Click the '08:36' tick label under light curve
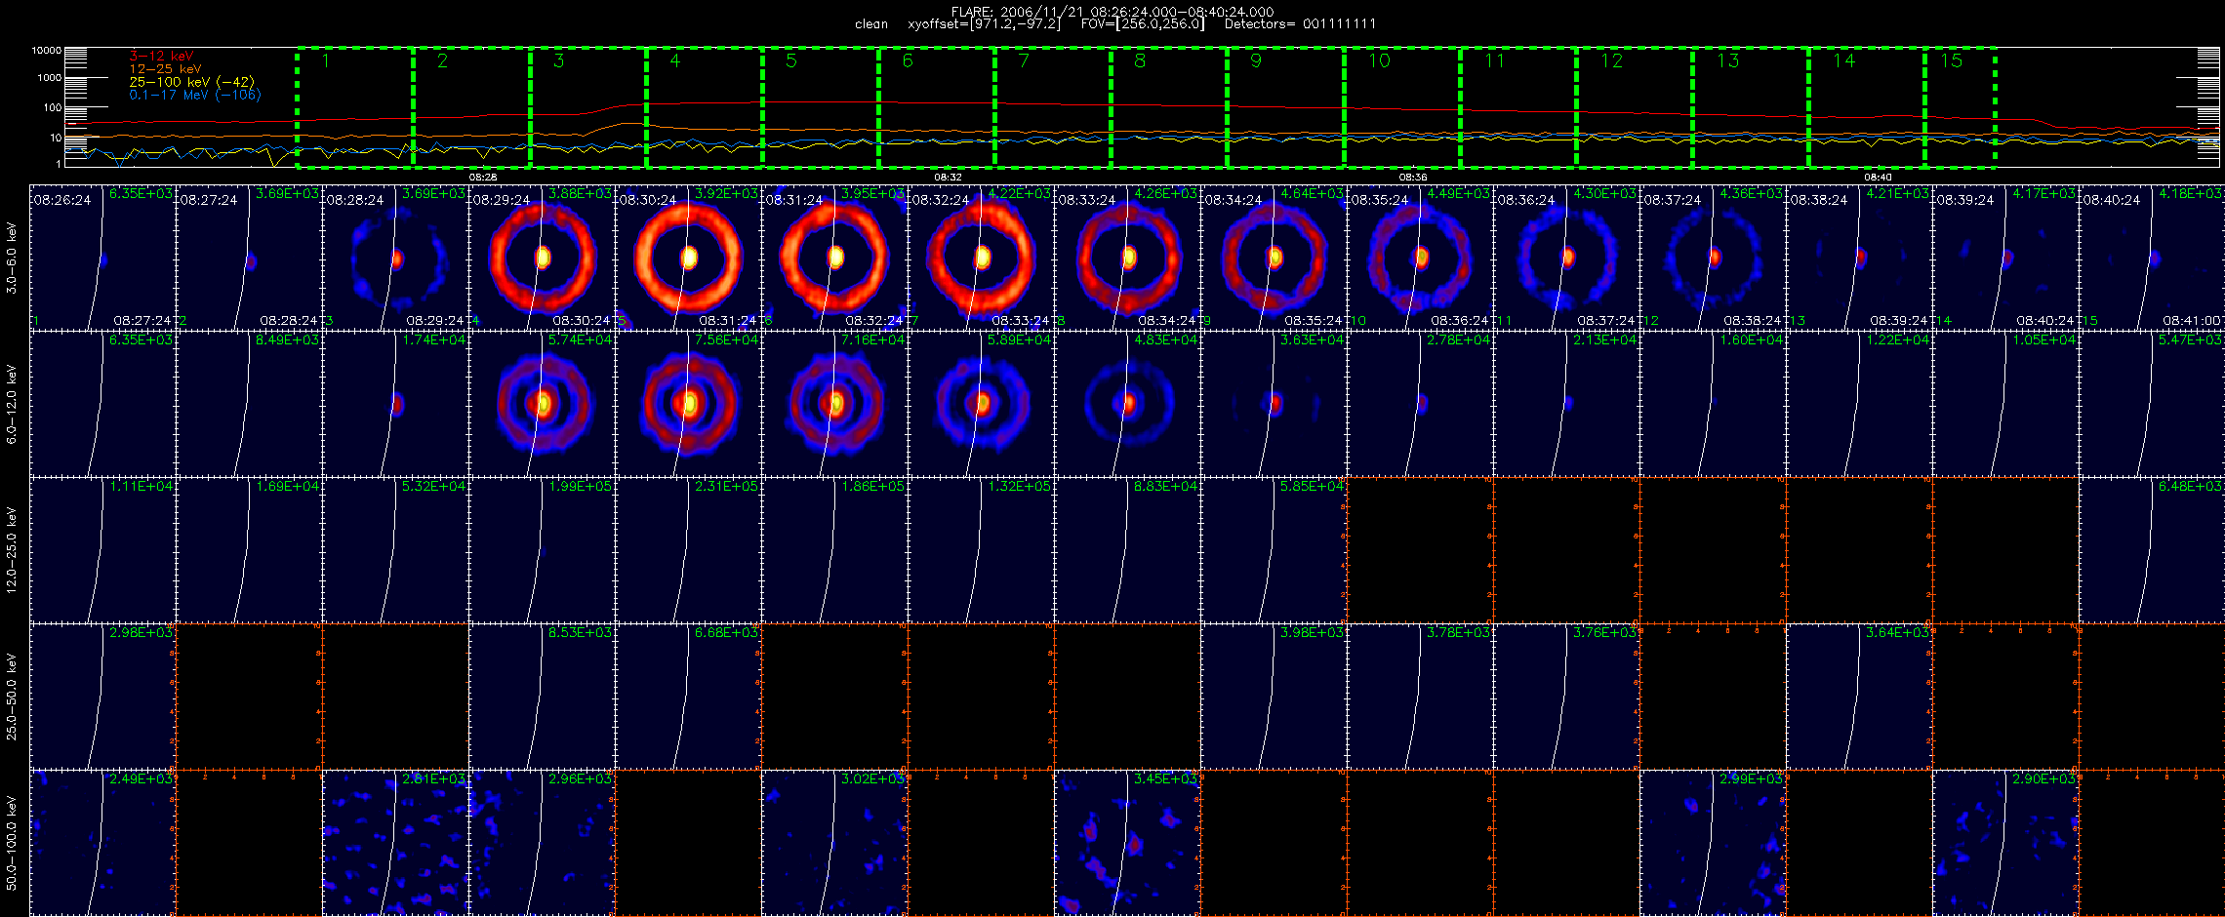 pos(1413,178)
